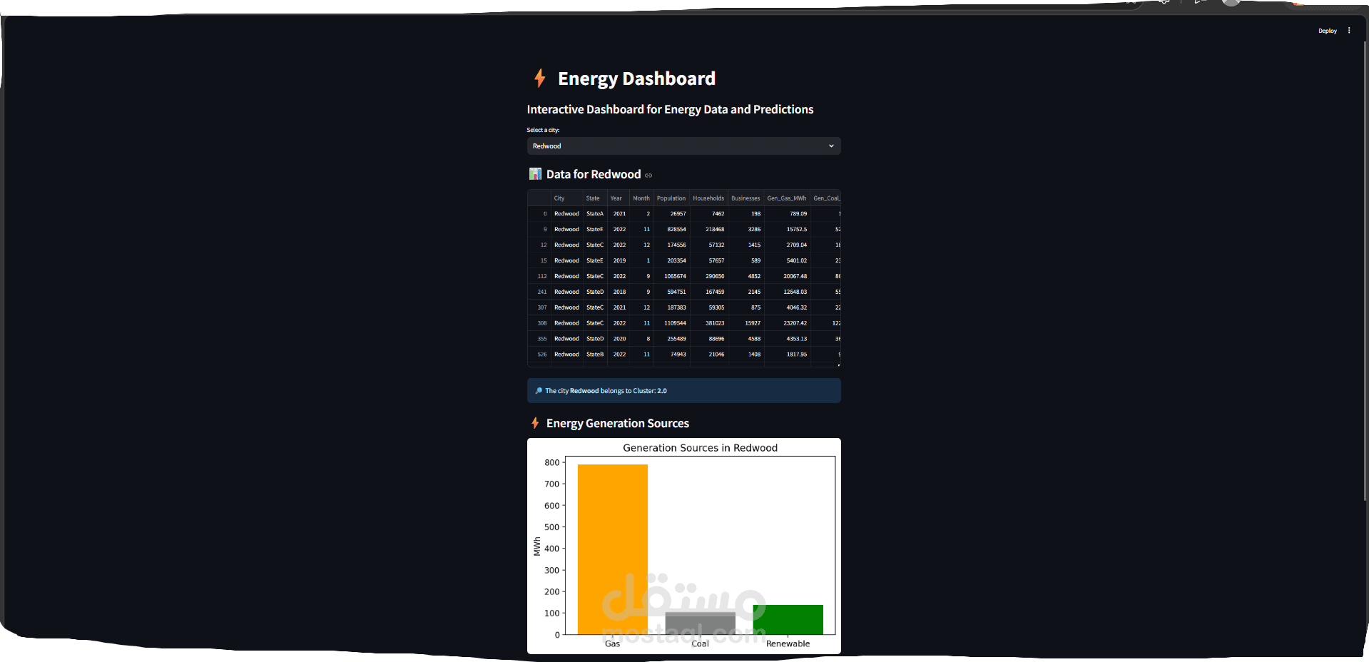Viewport: 1369px width, 662px height.
Task: Select population cell 74943
Action: 671,355
